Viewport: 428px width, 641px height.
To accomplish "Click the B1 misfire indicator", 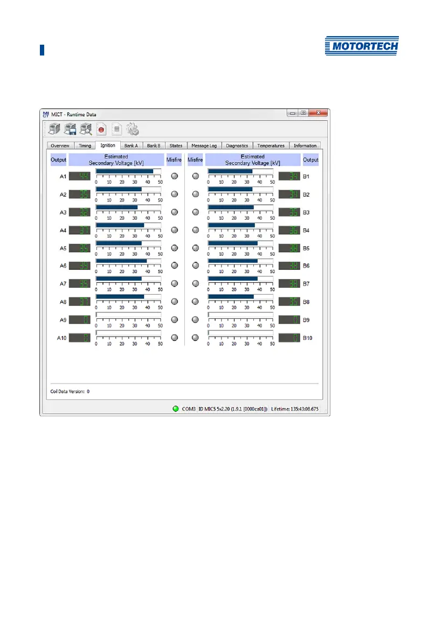I will tap(196, 176).
